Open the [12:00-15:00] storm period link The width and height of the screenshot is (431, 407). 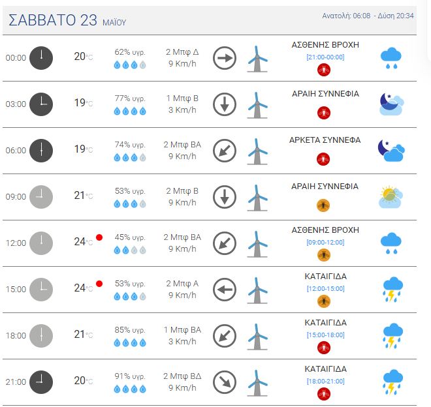[x=325, y=289]
